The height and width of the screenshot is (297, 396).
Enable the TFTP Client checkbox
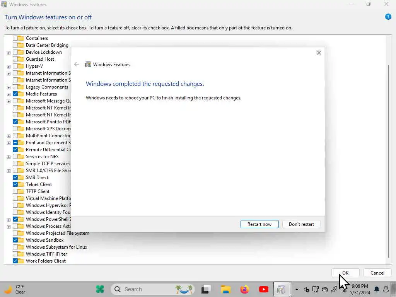point(15,191)
